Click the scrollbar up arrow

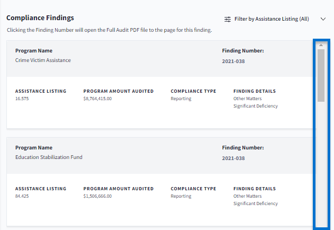(321, 46)
